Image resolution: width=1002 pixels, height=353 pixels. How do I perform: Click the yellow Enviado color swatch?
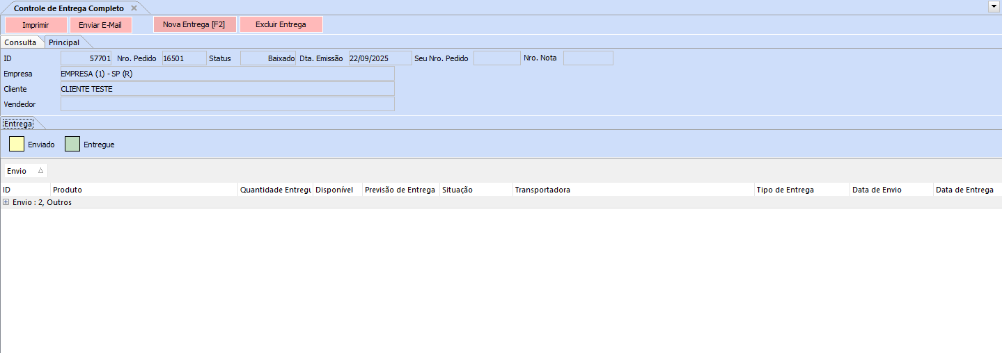point(17,144)
